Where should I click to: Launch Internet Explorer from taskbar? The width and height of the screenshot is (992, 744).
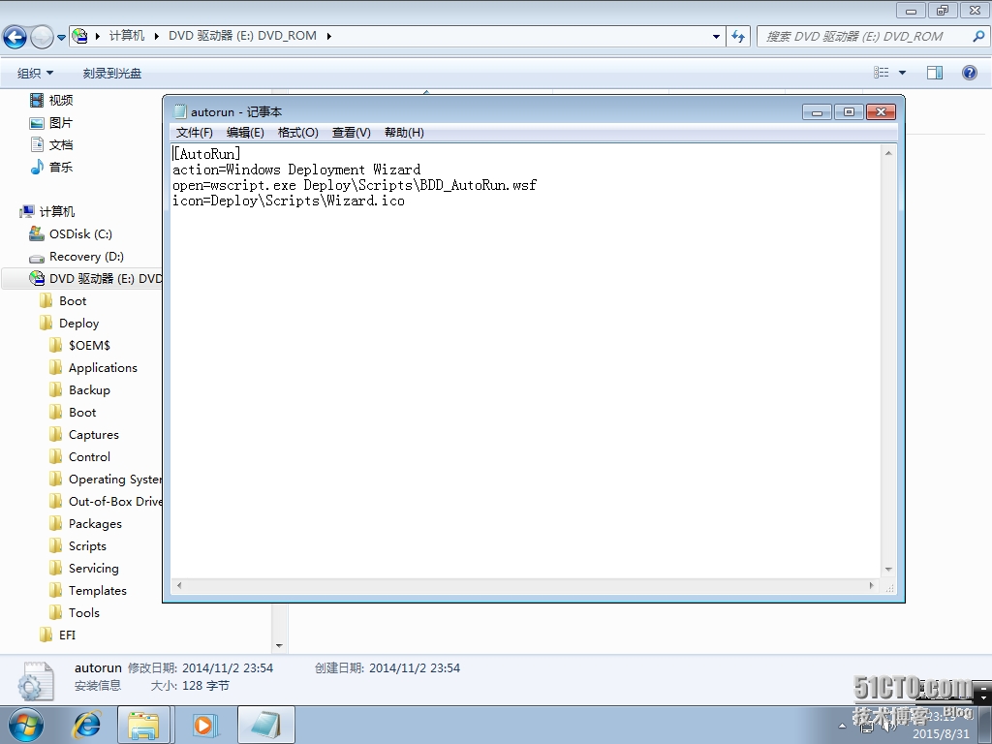pos(86,725)
